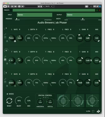Click the stages knob showing 10
This screenshot has height=117, width=105.
tap(6, 50)
